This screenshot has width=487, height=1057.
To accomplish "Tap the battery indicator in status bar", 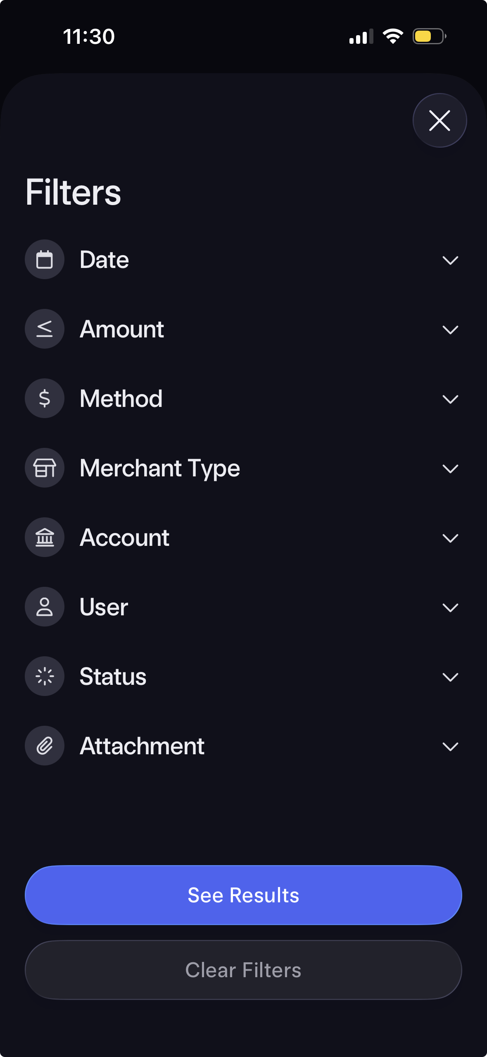I will 429,36.
